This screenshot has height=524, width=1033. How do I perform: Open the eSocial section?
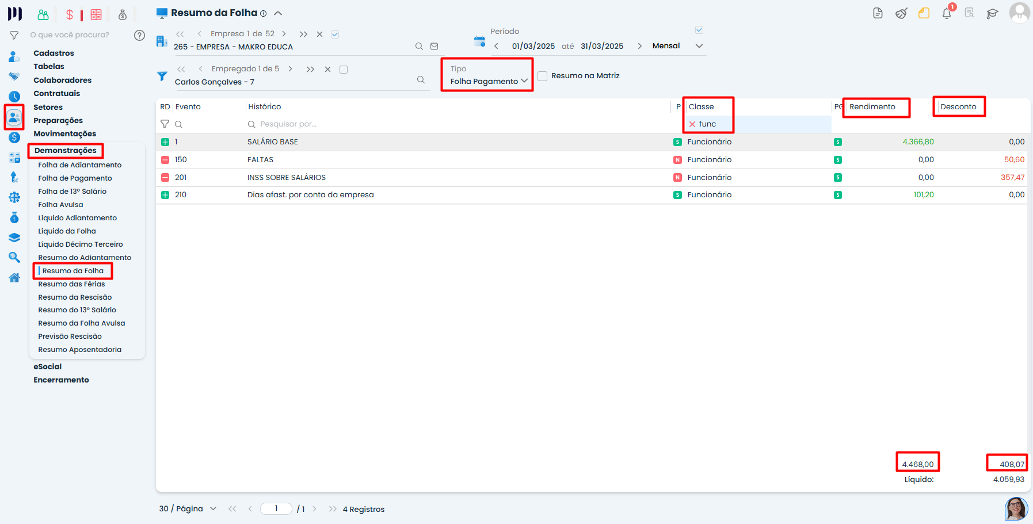[x=47, y=366]
